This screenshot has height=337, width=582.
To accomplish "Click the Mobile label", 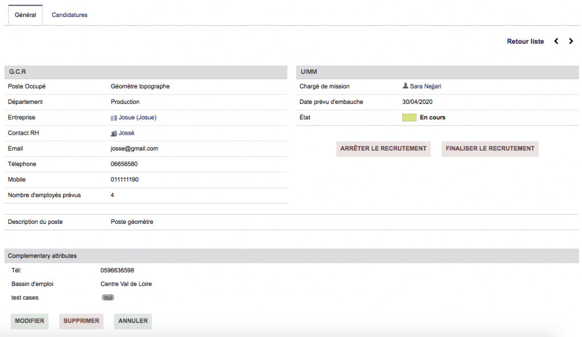I will pos(16,180).
